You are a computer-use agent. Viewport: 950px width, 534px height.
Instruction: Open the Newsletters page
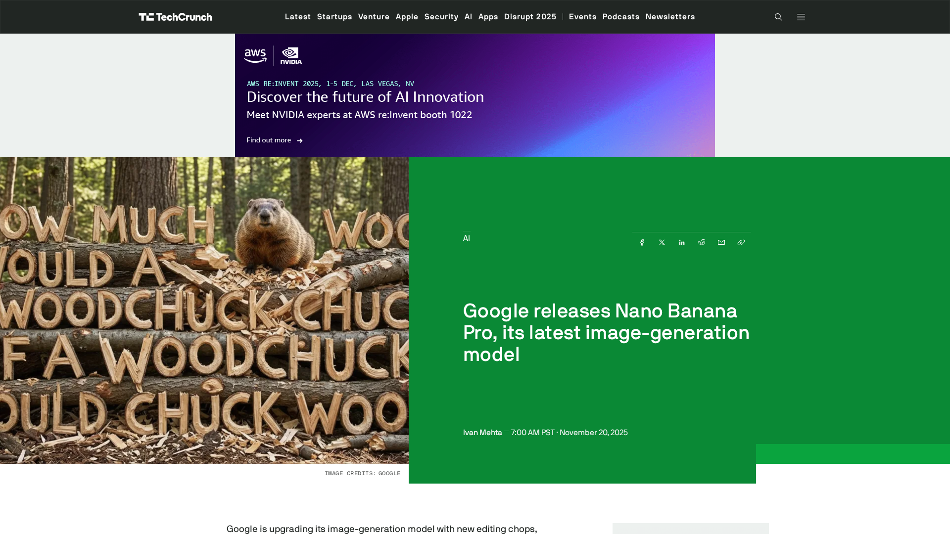[670, 17]
